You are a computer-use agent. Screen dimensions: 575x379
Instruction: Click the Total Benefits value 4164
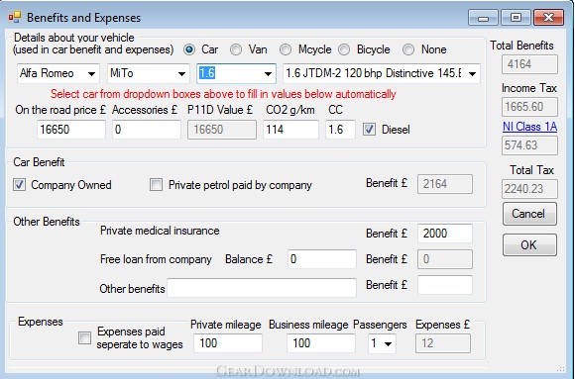(530, 64)
